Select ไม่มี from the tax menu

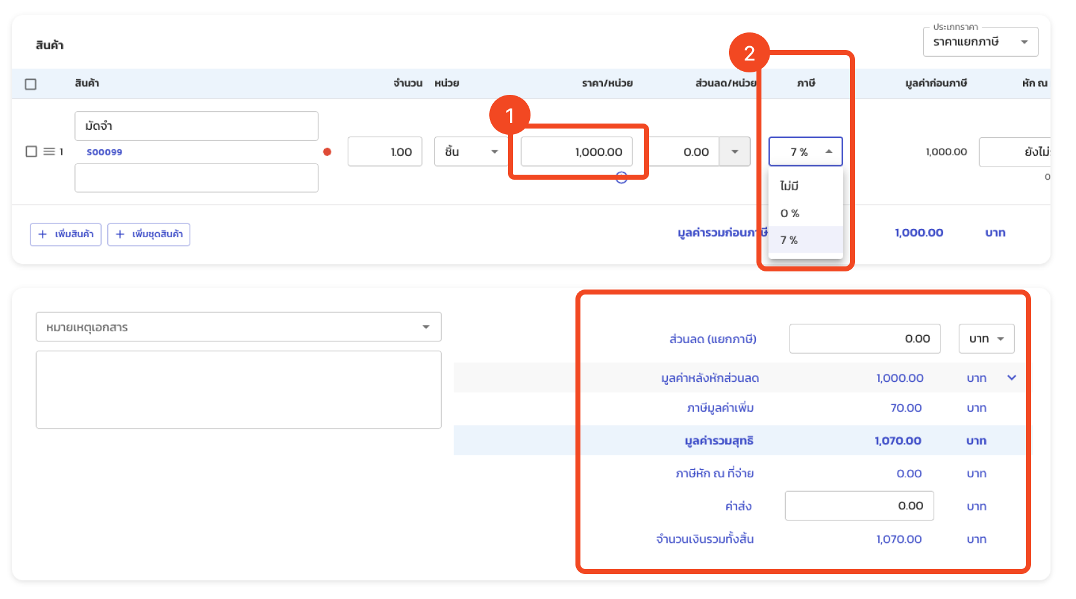[790, 186]
